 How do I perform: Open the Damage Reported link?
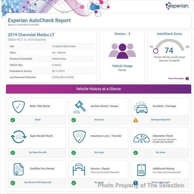click(x=160, y=120)
